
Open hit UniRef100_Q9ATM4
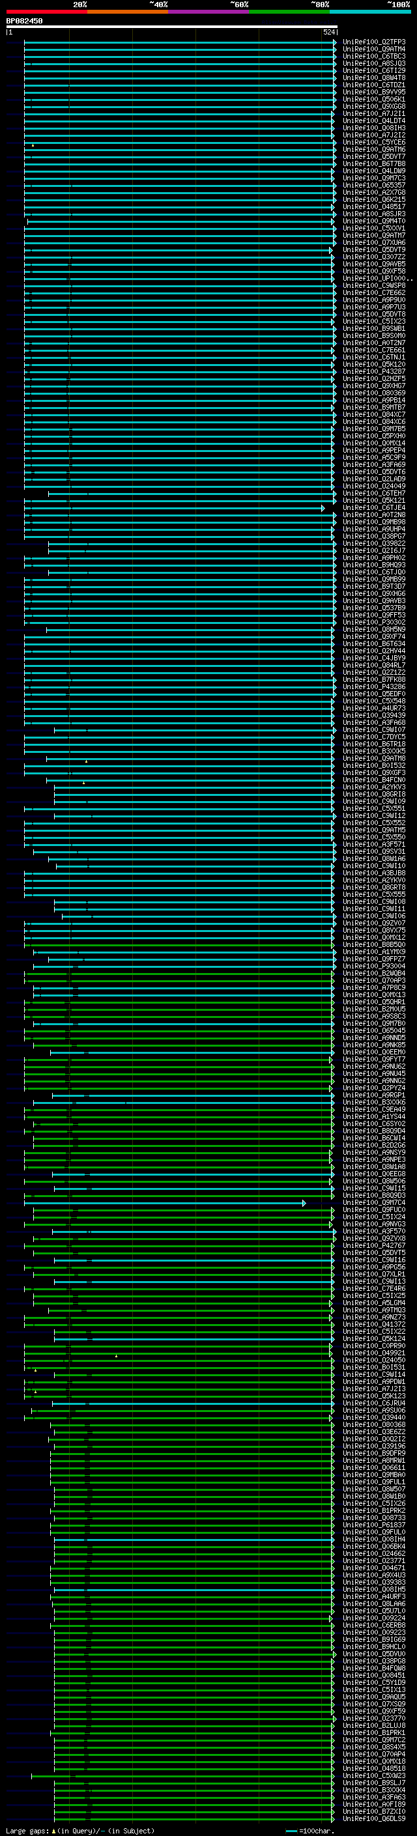[x=374, y=49]
